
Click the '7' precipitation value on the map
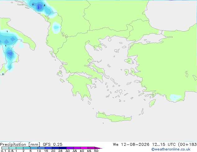[x=33, y=5]
